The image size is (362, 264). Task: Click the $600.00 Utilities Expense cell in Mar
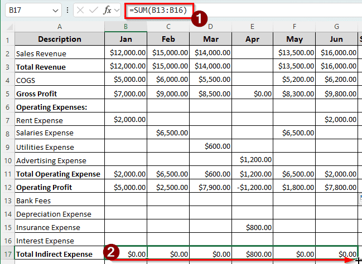coord(210,146)
